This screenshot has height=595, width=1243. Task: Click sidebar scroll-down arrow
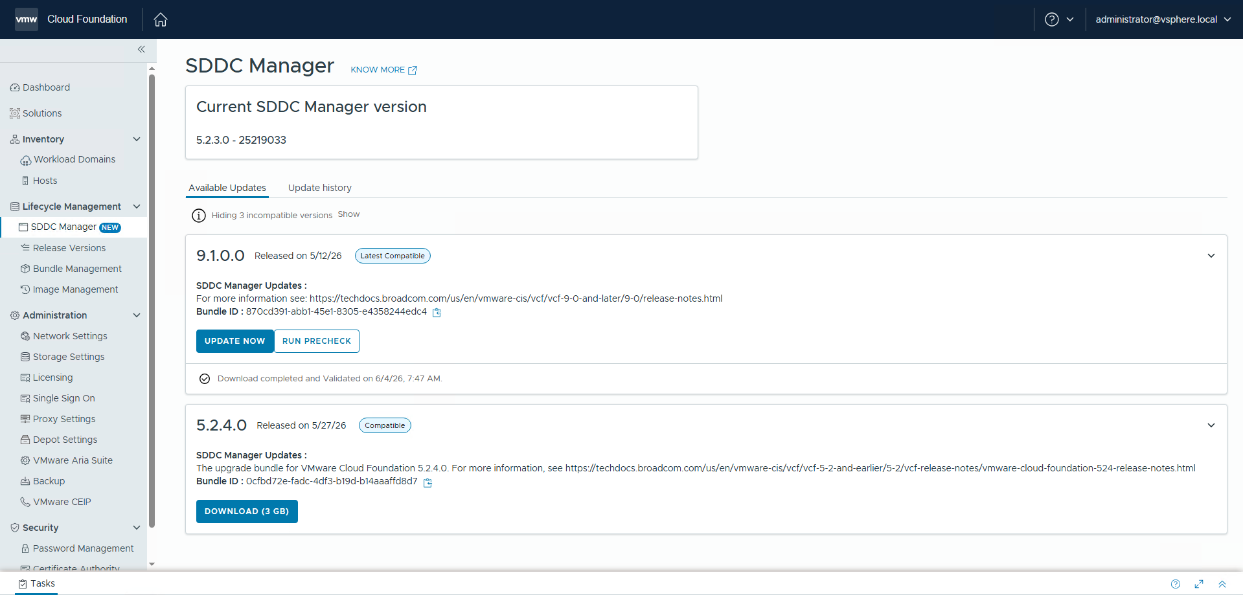[x=152, y=564]
